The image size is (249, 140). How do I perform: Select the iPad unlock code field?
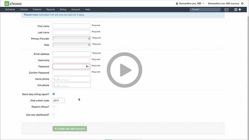59,100
